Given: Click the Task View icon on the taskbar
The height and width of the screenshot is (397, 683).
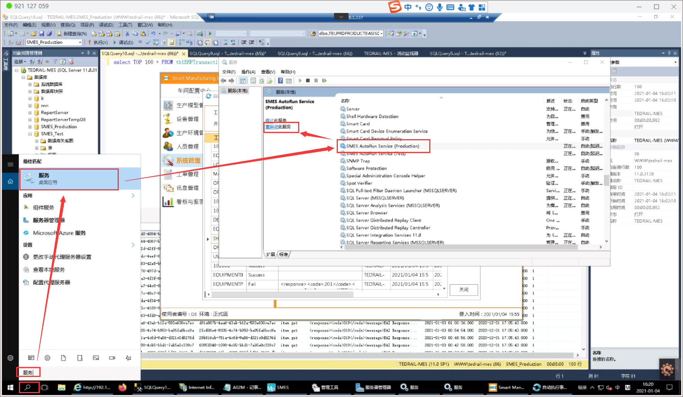Looking at the screenshot, I should click(45, 387).
